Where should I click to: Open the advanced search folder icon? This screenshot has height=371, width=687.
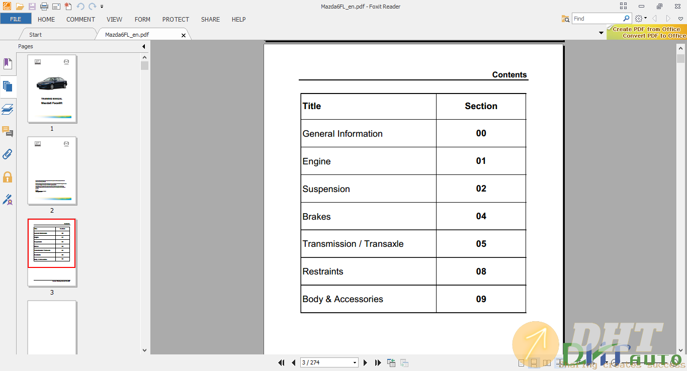(565, 19)
